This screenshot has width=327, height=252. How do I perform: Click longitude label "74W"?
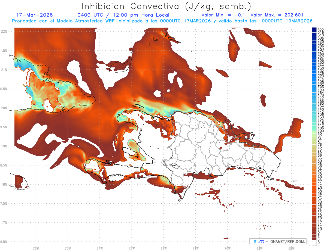click(99, 248)
